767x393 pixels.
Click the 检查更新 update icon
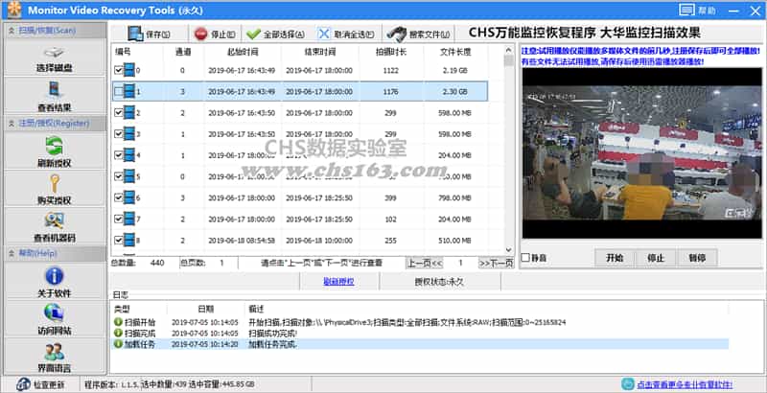[23, 384]
